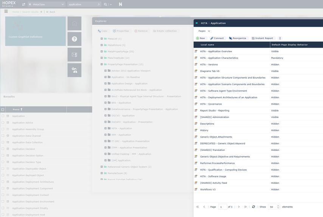Image resolution: width=323 pixels, height=217 pixels.
Task: Expand the MetaPropertyPage (25) tree node
Action: [x=102, y=51]
